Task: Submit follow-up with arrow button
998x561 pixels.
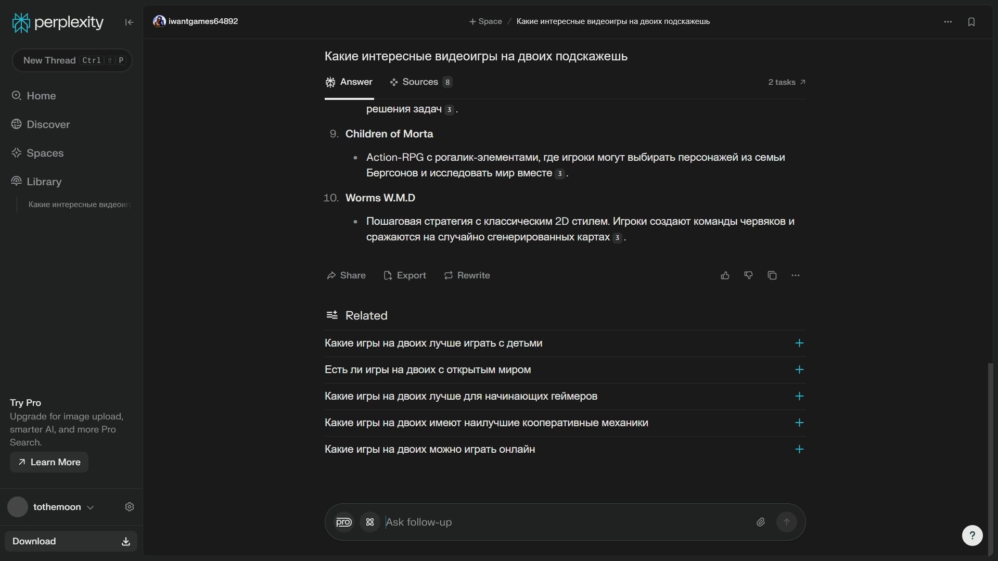Action: (787, 522)
